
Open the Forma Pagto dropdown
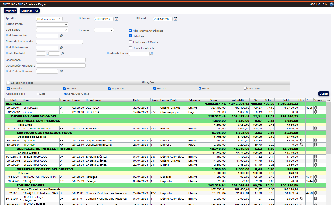tap(52, 25)
